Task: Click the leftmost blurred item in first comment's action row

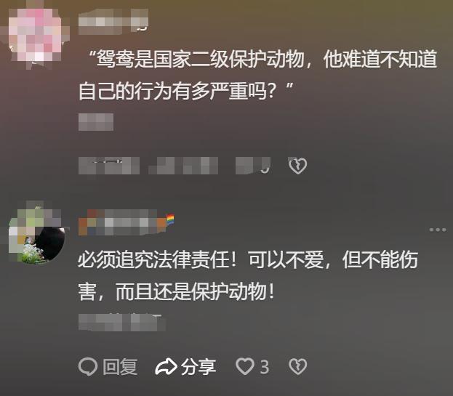Action: click(x=109, y=166)
